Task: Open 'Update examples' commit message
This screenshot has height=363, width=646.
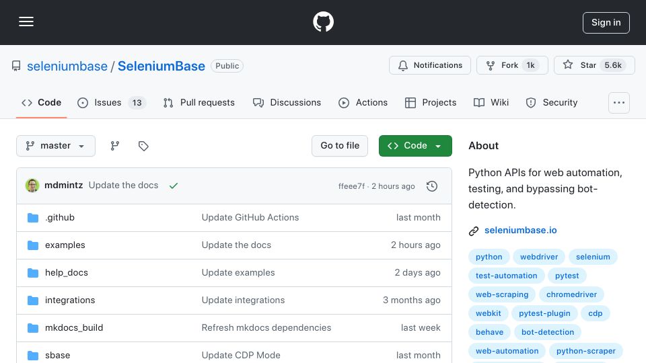Action: click(238, 272)
